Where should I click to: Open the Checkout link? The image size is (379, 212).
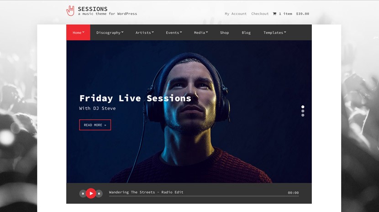260,14
